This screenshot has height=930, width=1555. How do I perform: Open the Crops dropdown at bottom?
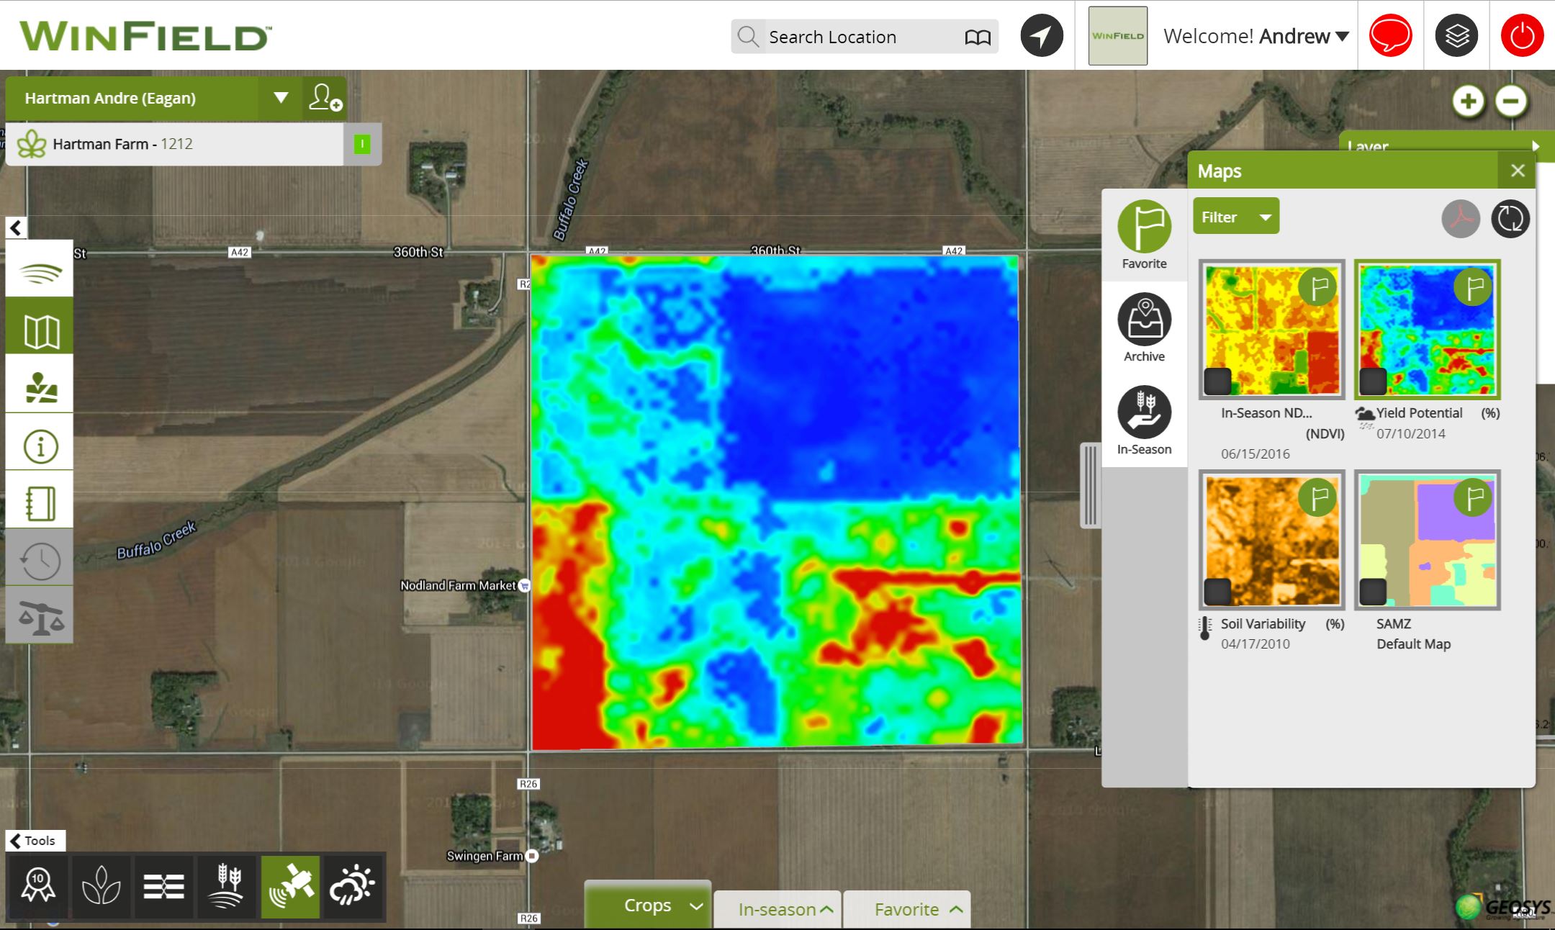tap(648, 906)
